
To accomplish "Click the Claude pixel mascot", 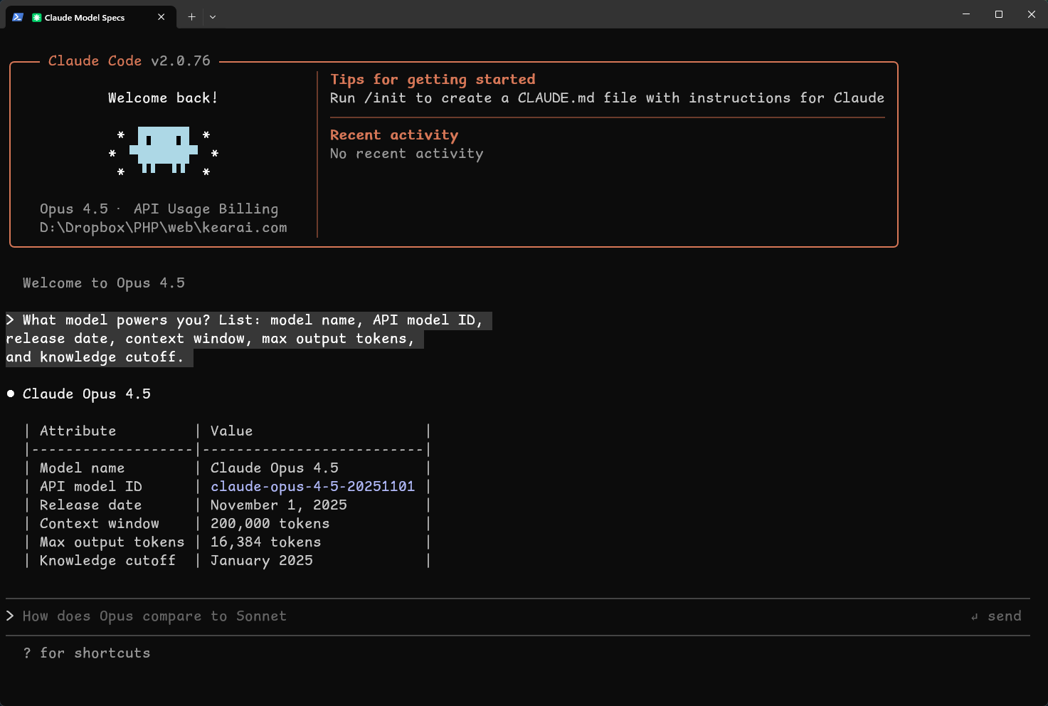I will 164,150.
